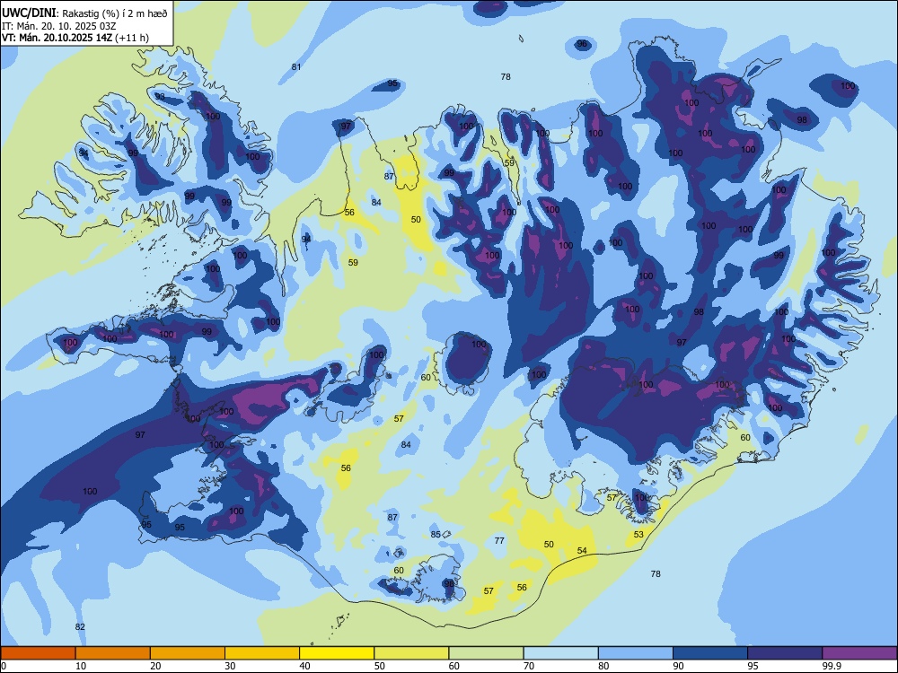Click the legend tick label '70'
Viewport: 898px width, 673px height.
coord(529,666)
